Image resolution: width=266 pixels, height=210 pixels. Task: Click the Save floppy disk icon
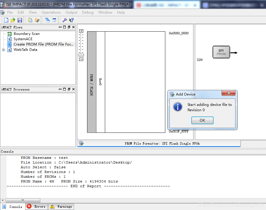coord(20,20)
